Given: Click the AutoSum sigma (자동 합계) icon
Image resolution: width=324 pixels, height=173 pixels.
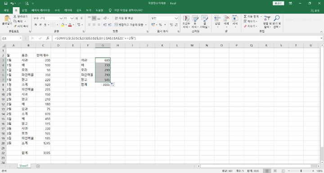Looking at the screenshot, I should (x=245, y=17).
